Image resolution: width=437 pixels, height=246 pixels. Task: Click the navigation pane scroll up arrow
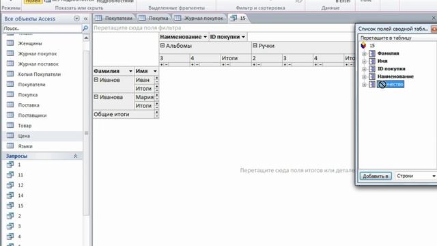click(86, 38)
